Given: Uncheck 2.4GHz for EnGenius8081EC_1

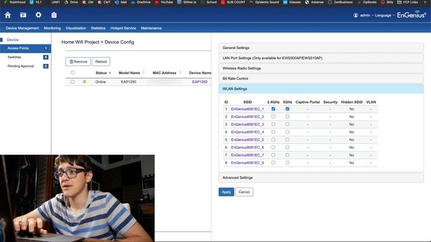Looking at the screenshot, I should 273,109.
